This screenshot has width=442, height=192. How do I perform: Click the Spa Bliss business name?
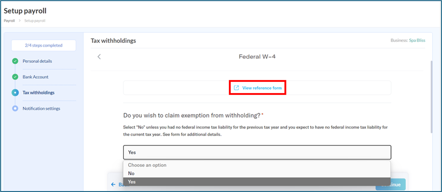pos(417,40)
